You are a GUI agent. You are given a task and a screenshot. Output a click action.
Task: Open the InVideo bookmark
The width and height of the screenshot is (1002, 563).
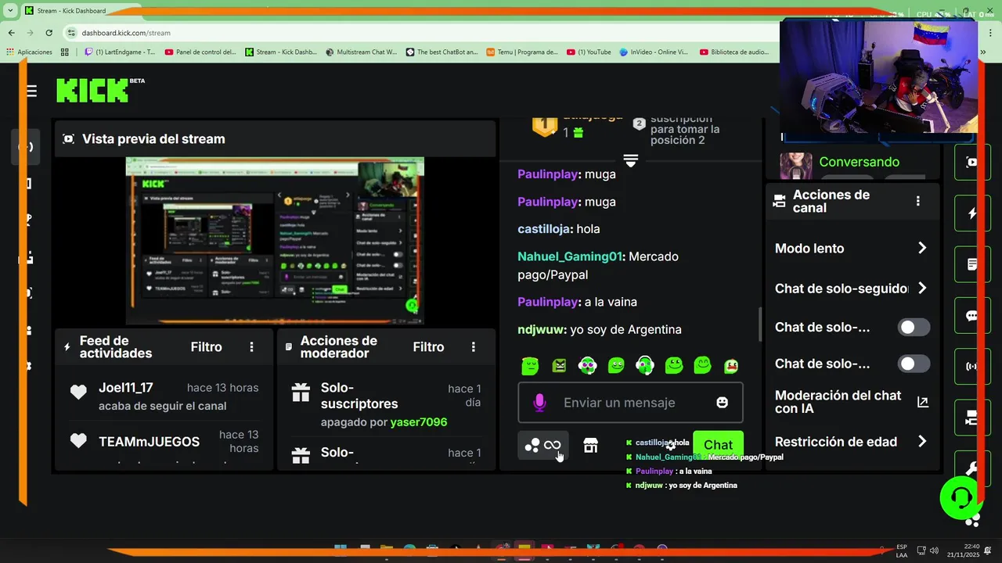654,52
